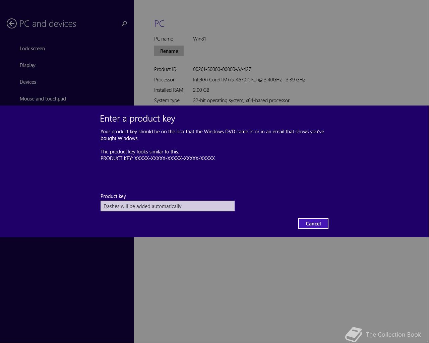Screen dimensions: 429x343
Task: Cancel the product key dialog
Action: (313, 223)
